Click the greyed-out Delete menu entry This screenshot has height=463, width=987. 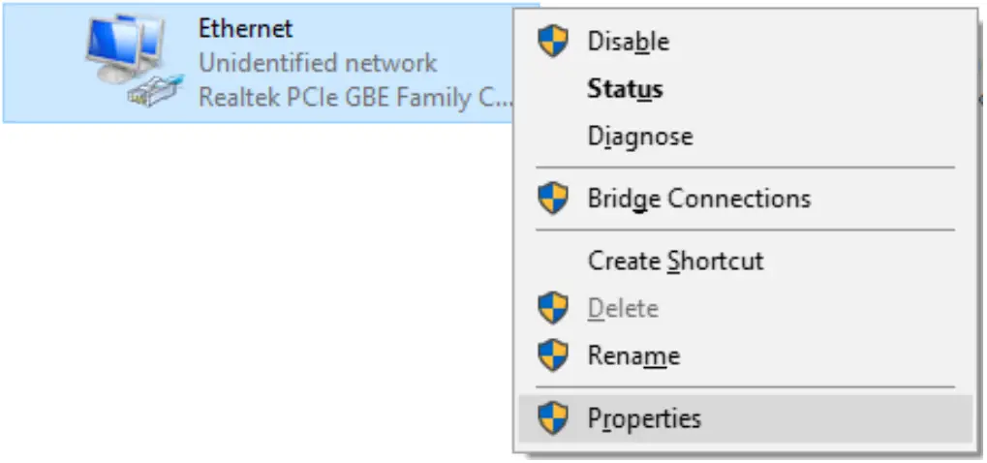point(623,308)
